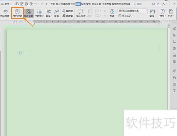Screen dimensions: 177x136
Task: Switch to the 开发工具 tab
Action: [96, 4]
